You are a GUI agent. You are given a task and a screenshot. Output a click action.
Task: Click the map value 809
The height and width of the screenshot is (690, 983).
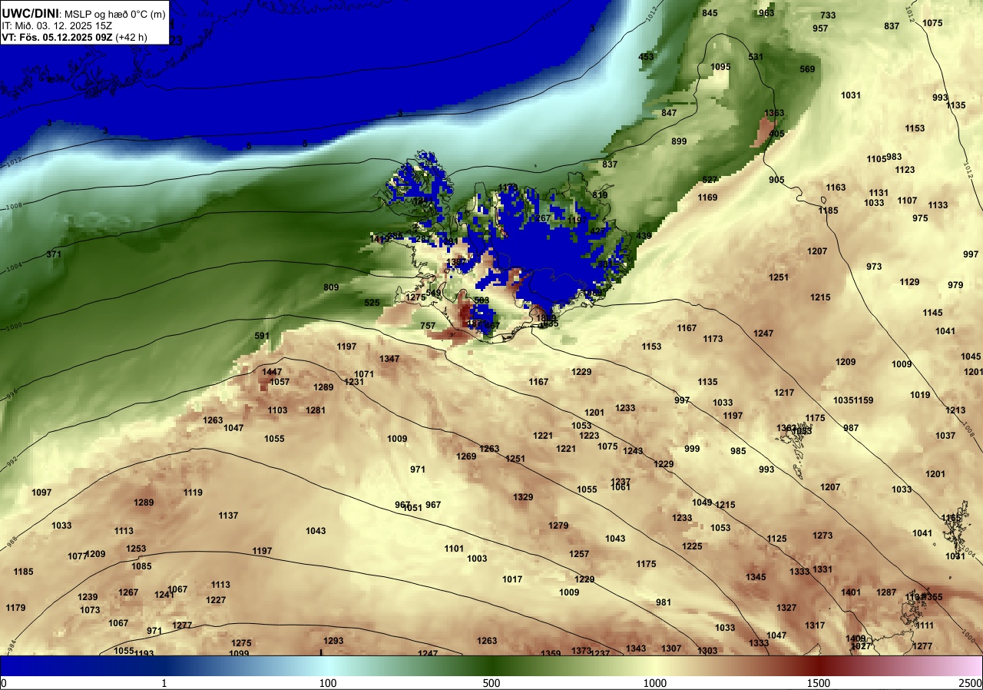pyautogui.click(x=331, y=287)
